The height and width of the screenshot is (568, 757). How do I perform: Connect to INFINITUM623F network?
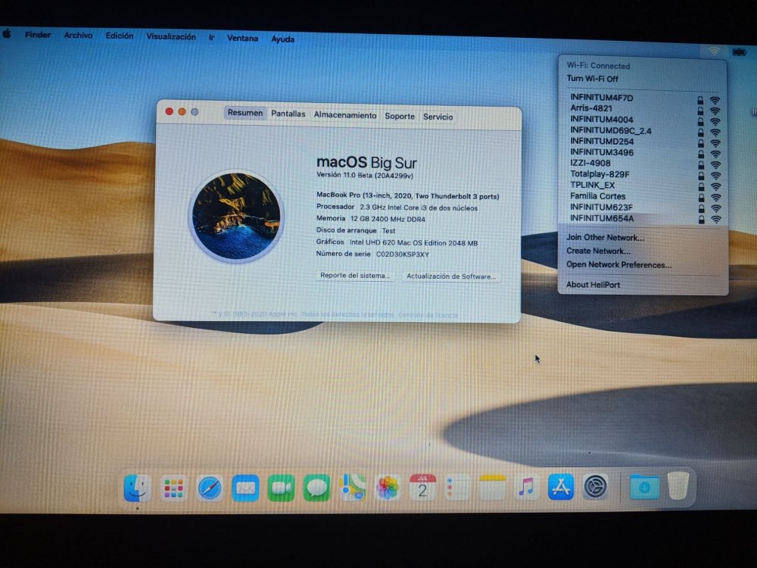pyautogui.click(x=643, y=208)
